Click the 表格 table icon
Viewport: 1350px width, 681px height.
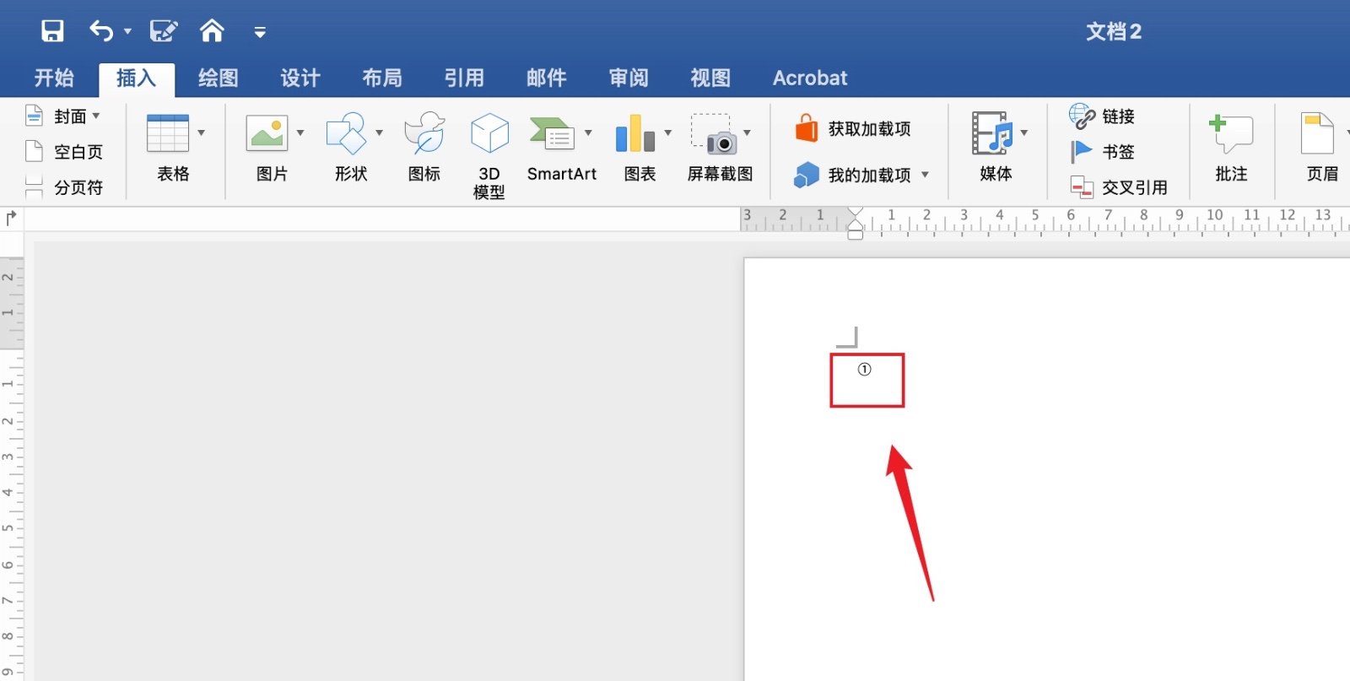click(x=168, y=133)
